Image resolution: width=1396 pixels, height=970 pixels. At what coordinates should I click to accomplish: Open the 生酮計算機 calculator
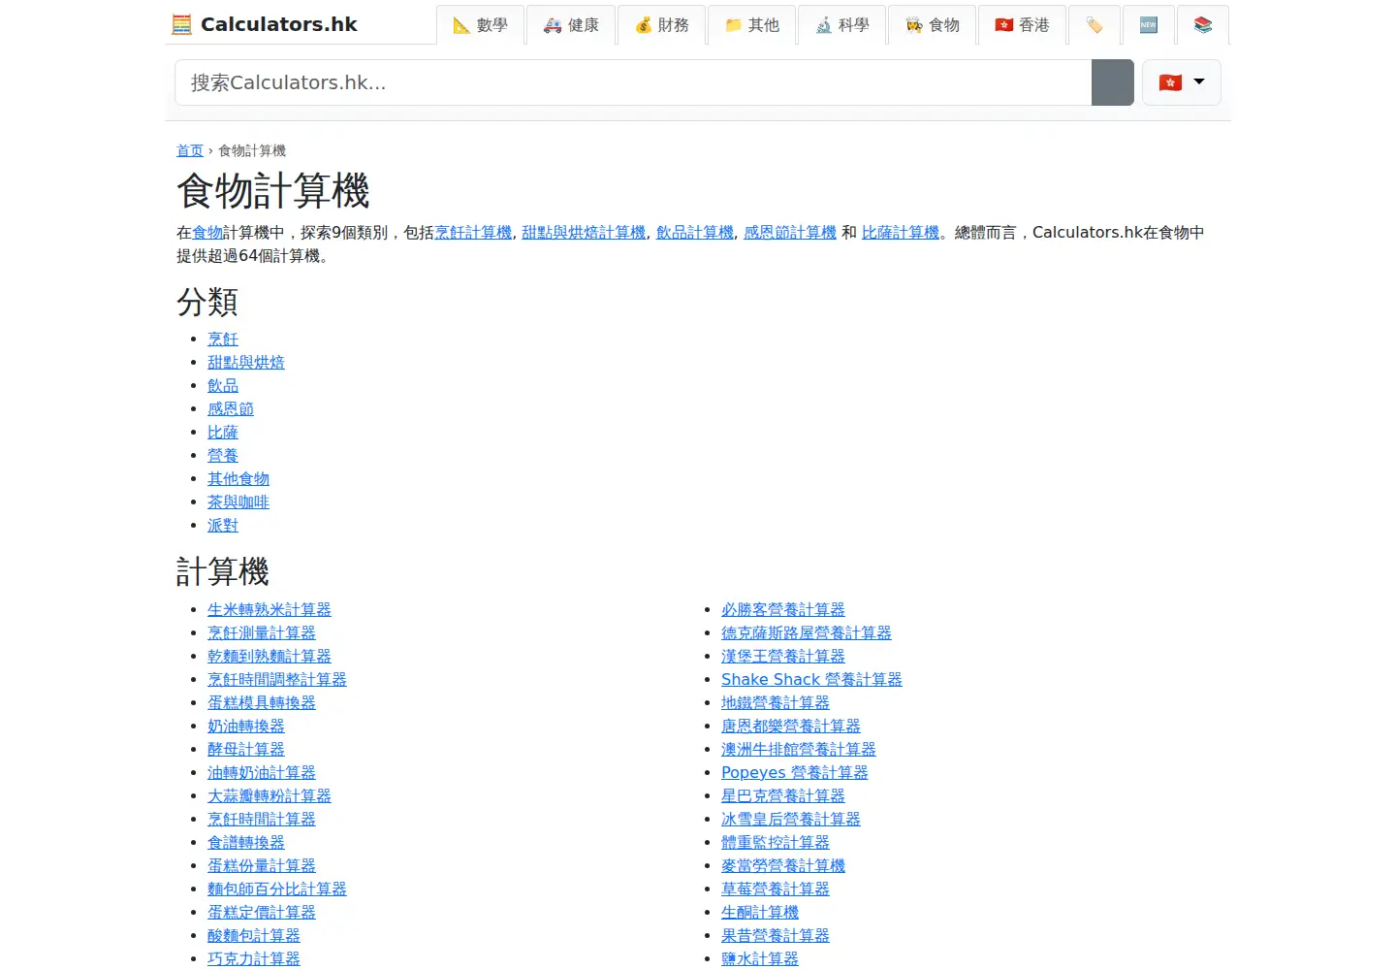pyautogui.click(x=760, y=913)
